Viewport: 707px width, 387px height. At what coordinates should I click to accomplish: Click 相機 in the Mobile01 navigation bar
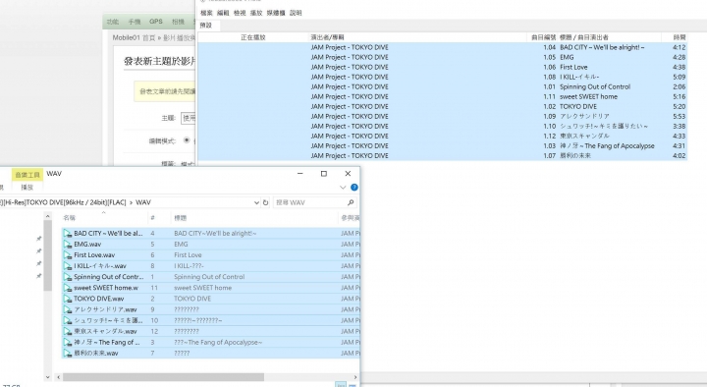tap(178, 22)
